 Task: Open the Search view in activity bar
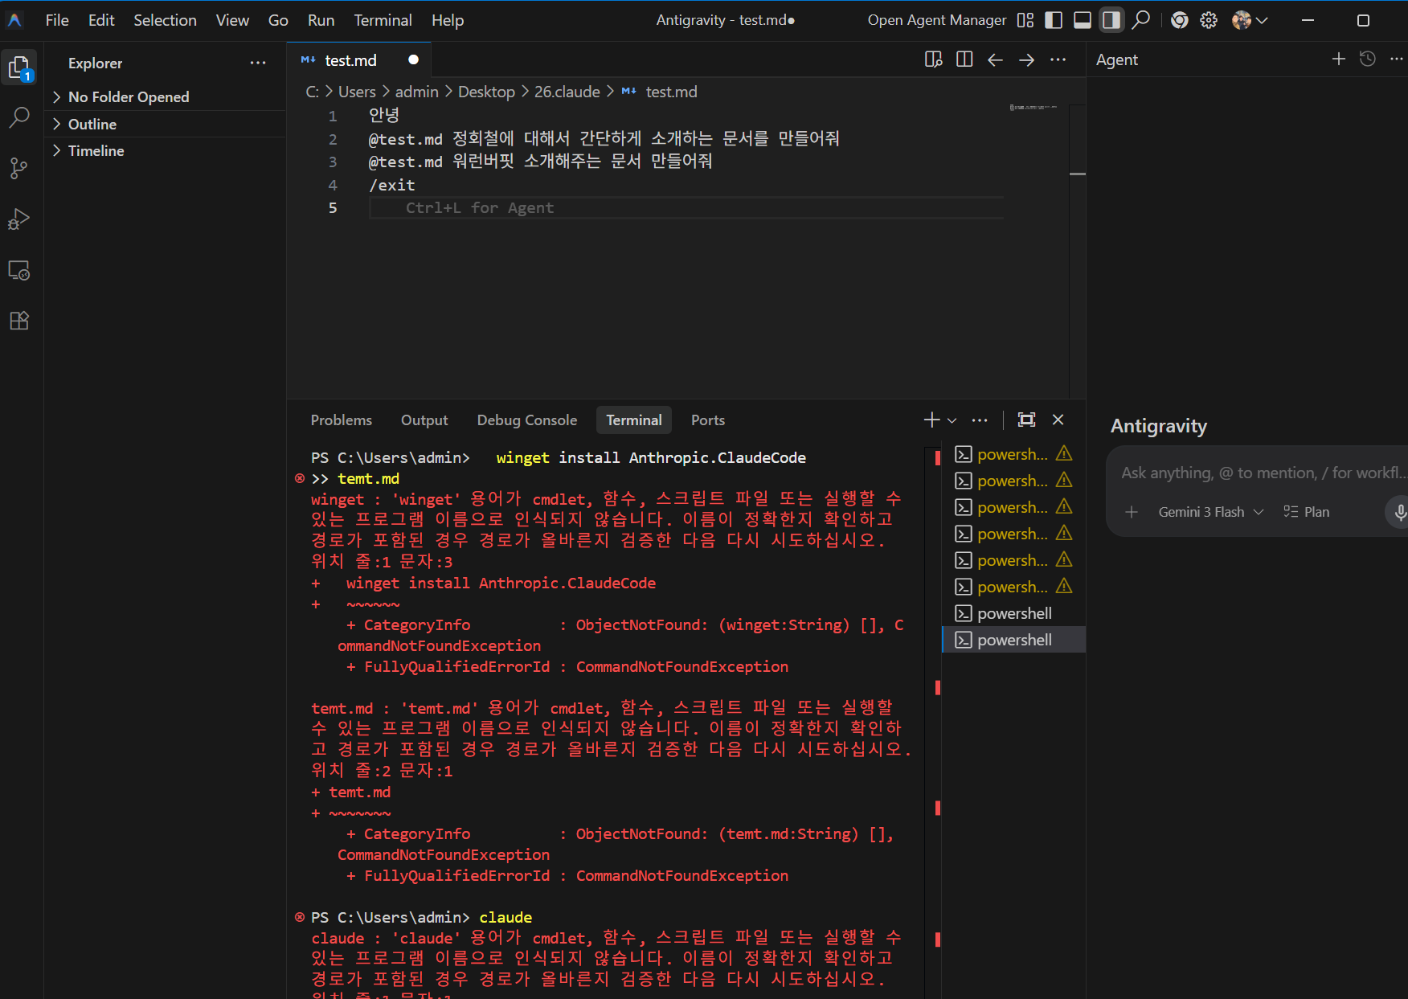point(19,117)
